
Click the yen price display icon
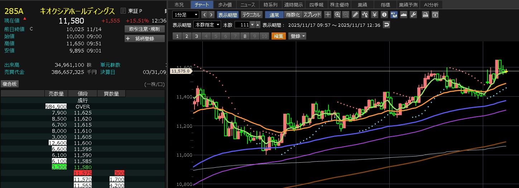(x=374, y=15)
